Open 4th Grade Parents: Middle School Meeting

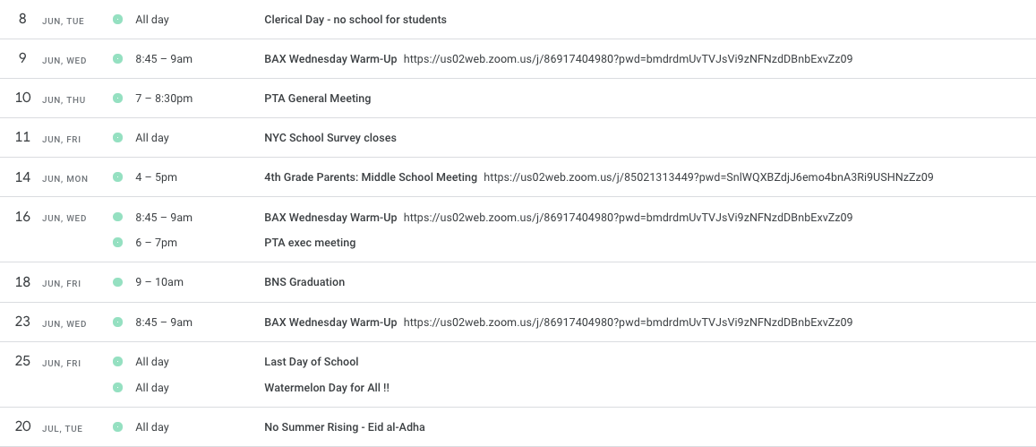pos(371,177)
